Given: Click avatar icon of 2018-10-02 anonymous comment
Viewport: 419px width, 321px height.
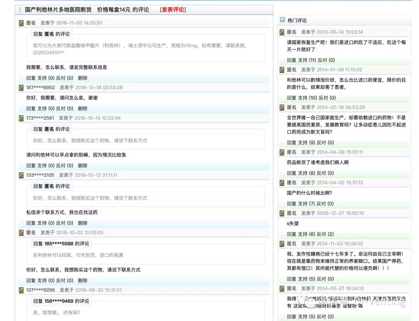Looking at the screenshot, I should [21, 233].
